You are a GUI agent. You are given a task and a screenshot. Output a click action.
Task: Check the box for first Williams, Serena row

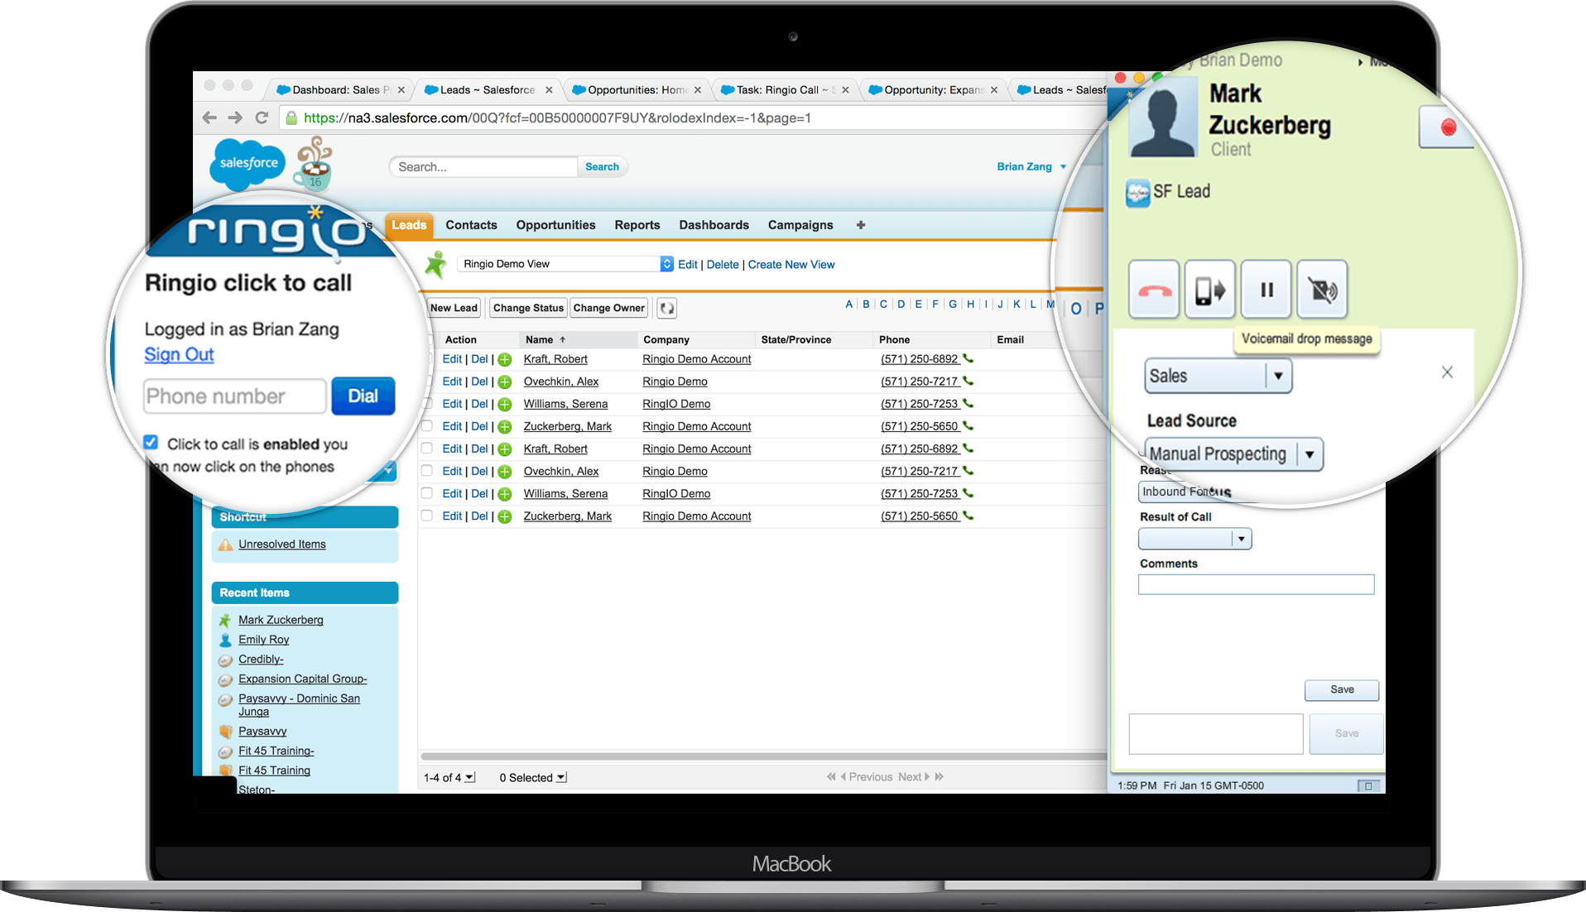pos(427,403)
